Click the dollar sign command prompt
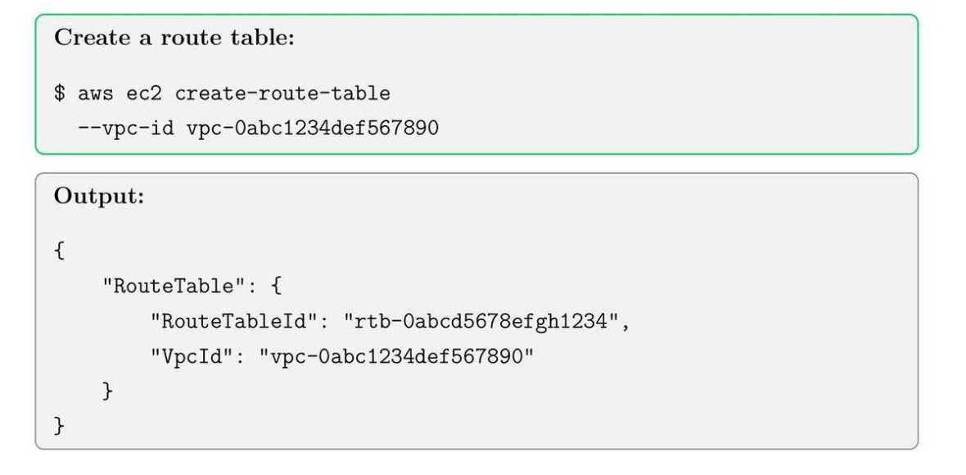Viewport: 966px width, 475px height. click(x=60, y=93)
